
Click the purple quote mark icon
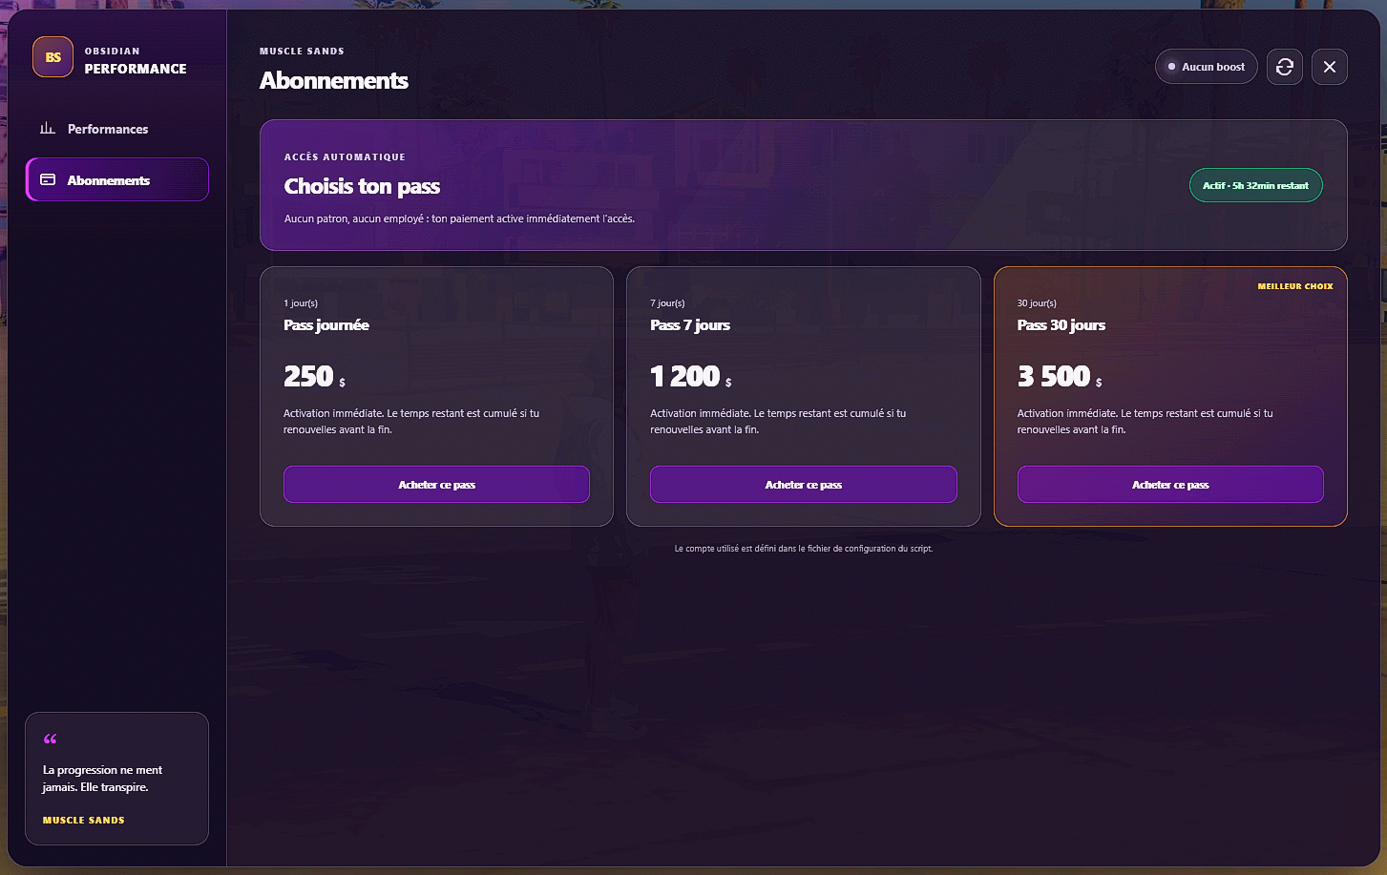51,739
